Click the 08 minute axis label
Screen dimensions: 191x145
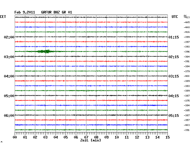[96, 137]
